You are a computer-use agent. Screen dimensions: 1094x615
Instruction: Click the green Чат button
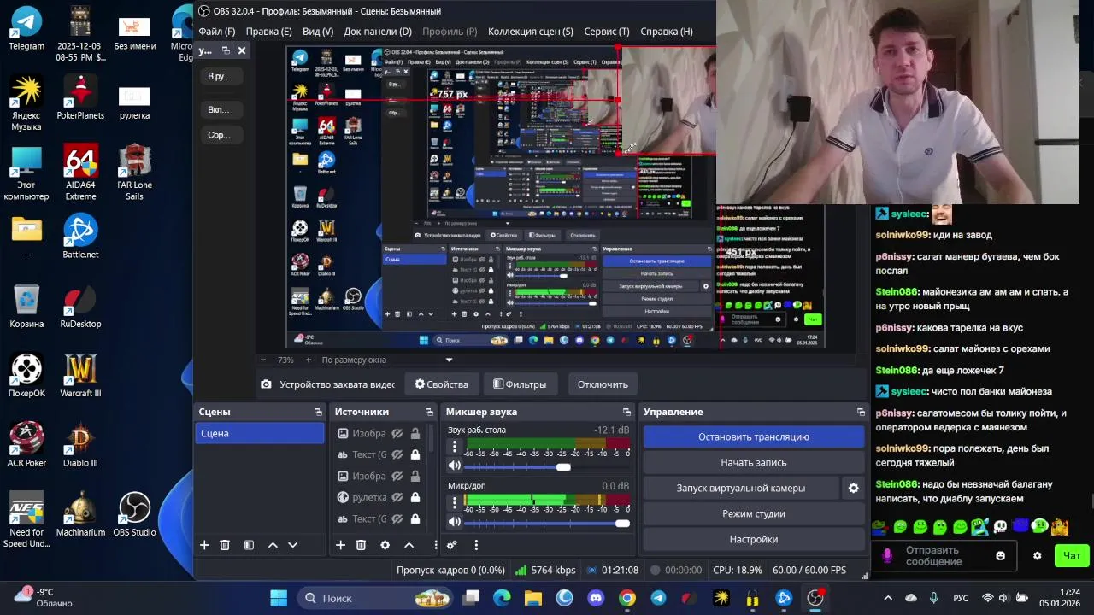[1072, 555]
